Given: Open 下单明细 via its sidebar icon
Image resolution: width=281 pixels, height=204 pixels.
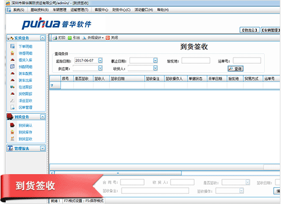Looking at the screenshot, I should tap(12, 46).
